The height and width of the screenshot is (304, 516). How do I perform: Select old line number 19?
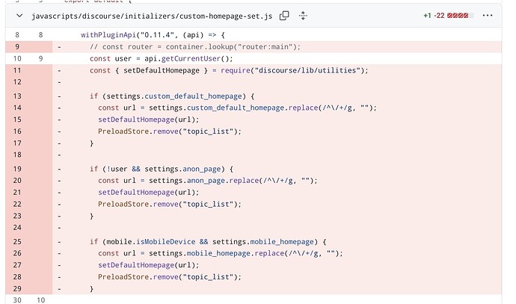pos(17,169)
